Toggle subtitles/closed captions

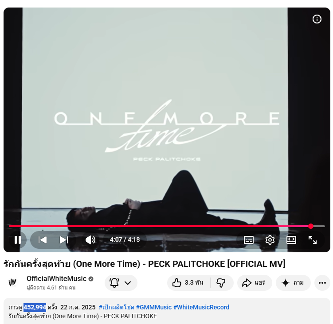[x=249, y=240]
